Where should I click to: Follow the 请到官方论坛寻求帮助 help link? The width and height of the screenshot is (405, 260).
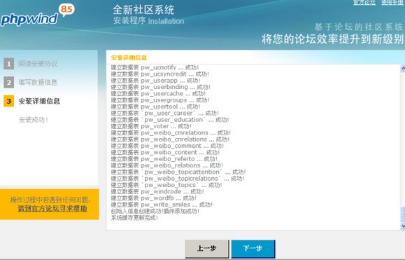click(x=52, y=209)
